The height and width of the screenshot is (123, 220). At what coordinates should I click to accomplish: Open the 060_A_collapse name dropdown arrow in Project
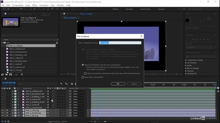pyautogui.click(x=35, y=18)
